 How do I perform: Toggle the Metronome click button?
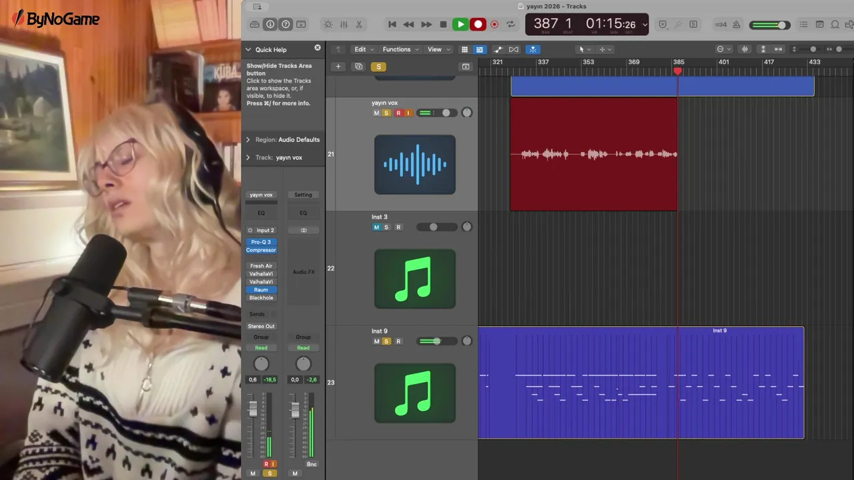coord(737,25)
